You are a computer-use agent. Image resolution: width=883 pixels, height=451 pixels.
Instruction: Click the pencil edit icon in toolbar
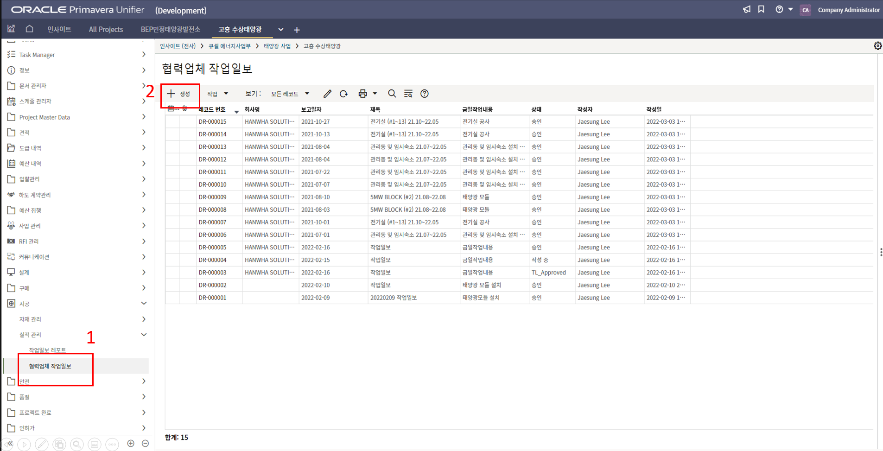point(327,94)
